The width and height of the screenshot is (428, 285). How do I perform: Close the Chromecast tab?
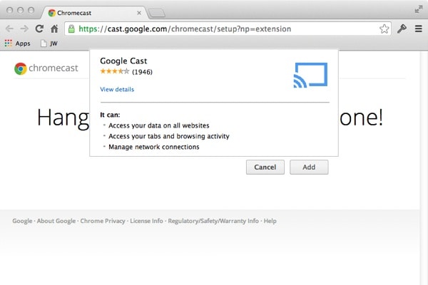[139, 13]
